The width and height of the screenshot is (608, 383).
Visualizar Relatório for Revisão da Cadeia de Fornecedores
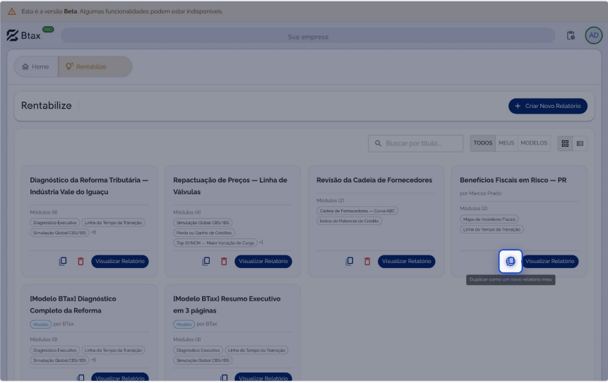(406, 262)
